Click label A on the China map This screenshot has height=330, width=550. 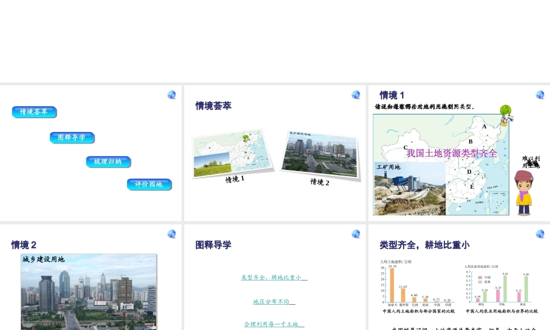485,127
